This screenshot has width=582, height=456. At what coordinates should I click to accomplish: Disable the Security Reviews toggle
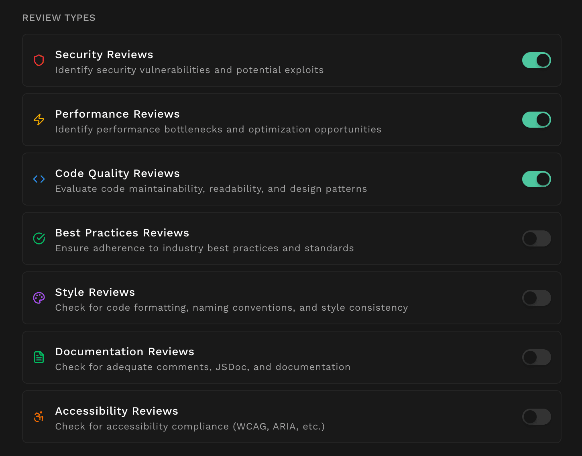(x=537, y=60)
